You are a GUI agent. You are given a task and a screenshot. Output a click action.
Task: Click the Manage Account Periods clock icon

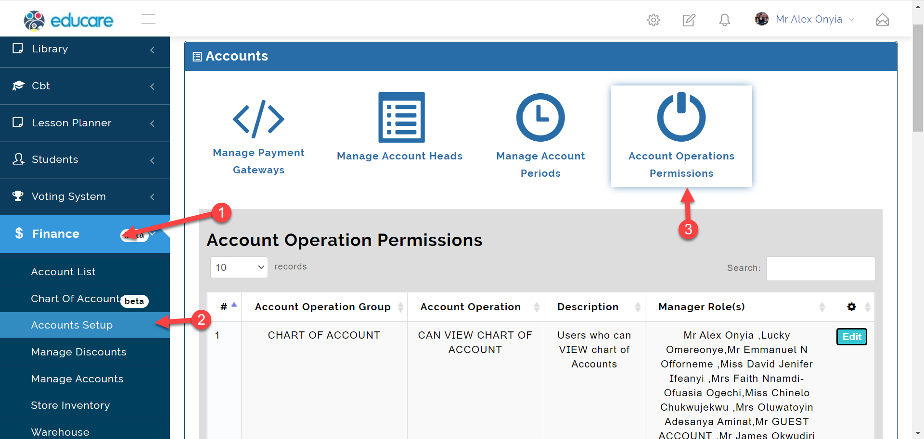coord(540,117)
